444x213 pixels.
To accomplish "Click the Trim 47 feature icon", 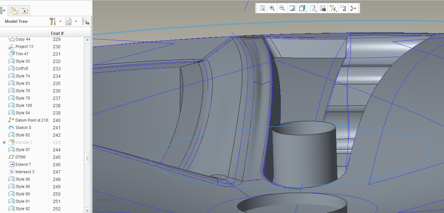I will (x=11, y=54).
